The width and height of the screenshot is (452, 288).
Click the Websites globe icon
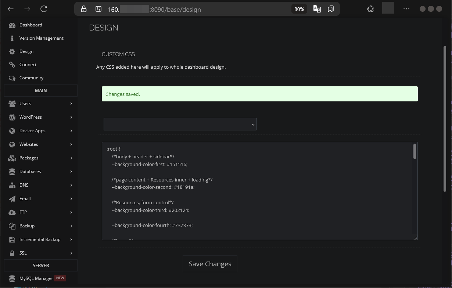(12, 144)
